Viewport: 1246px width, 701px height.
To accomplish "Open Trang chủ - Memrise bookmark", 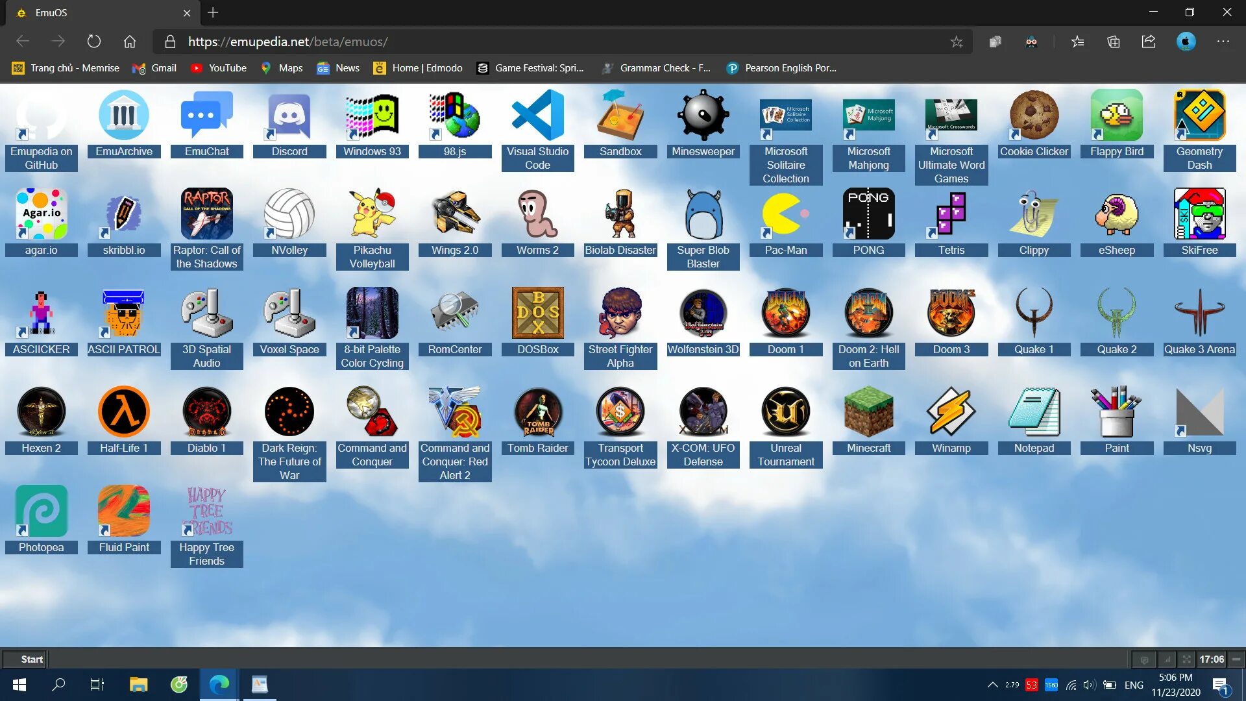I will click(x=66, y=68).
